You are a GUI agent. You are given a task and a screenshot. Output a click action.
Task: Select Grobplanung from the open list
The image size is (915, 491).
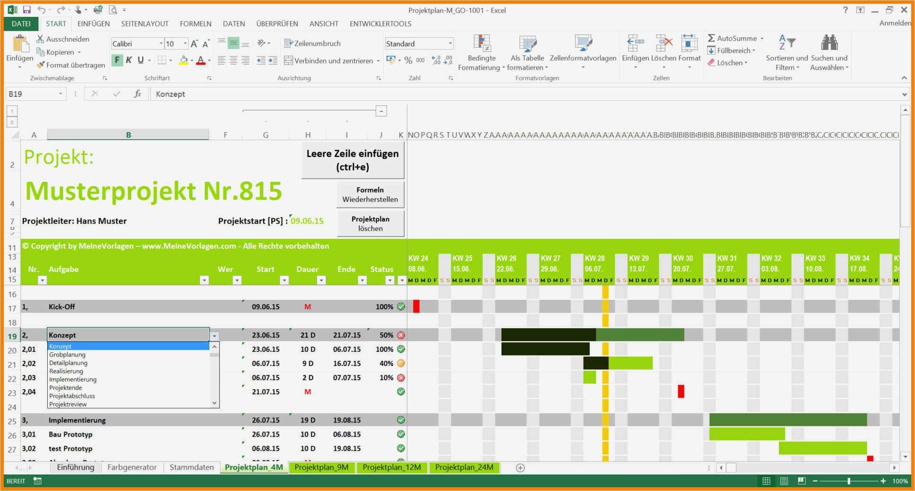coord(67,355)
